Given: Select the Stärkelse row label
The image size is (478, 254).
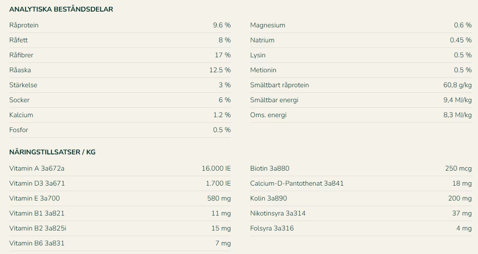Looking at the screenshot, I should (x=23, y=85).
